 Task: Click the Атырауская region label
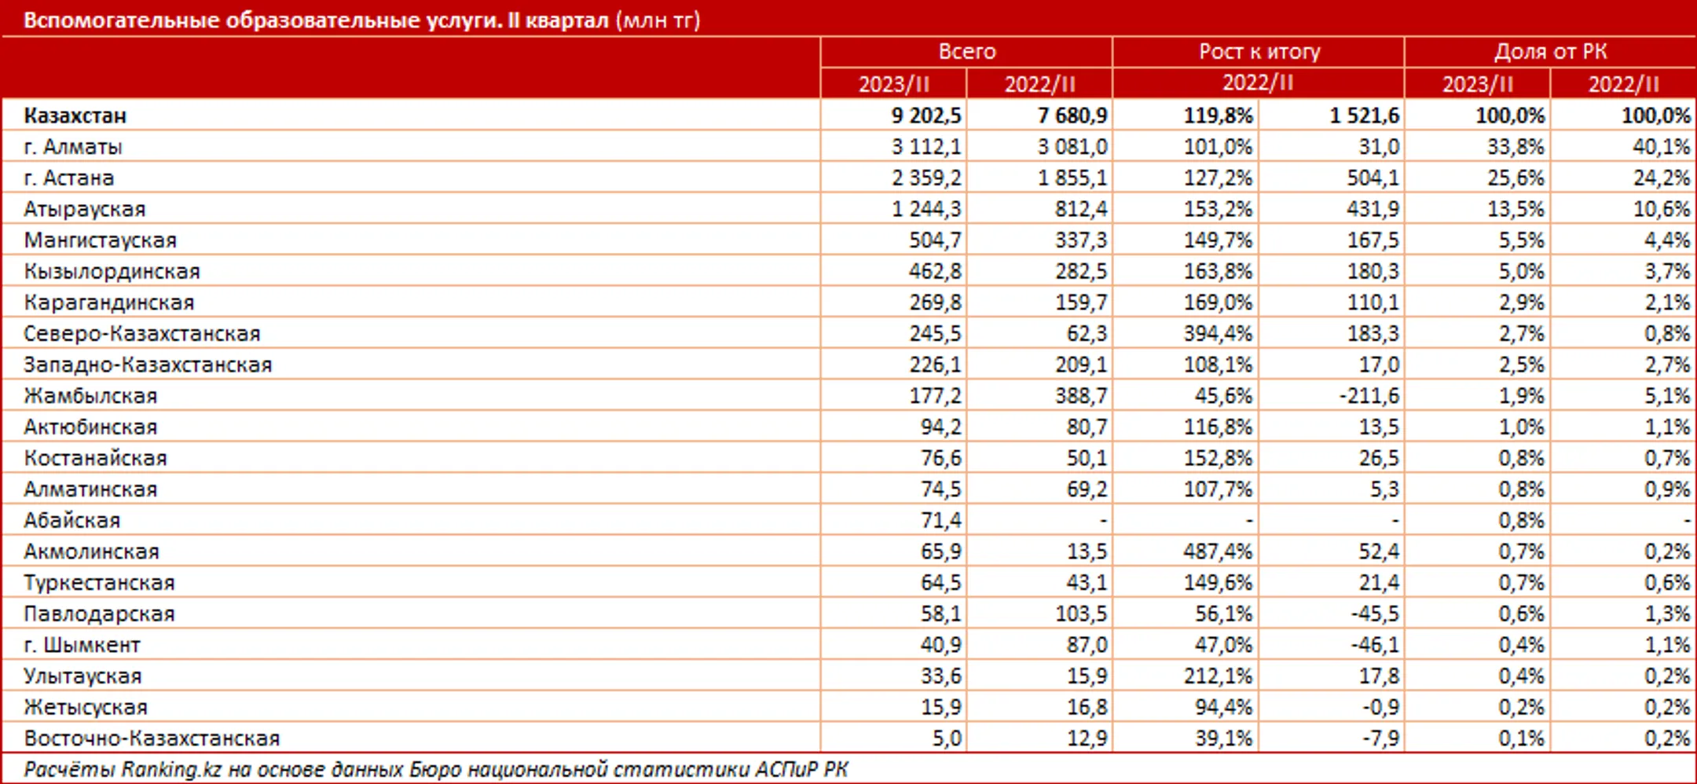coord(85,209)
